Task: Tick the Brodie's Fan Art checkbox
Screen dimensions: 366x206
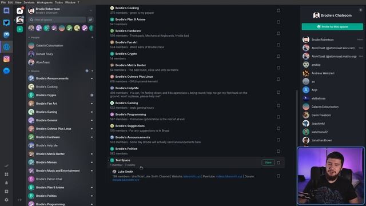Action: pyautogui.click(x=279, y=45)
